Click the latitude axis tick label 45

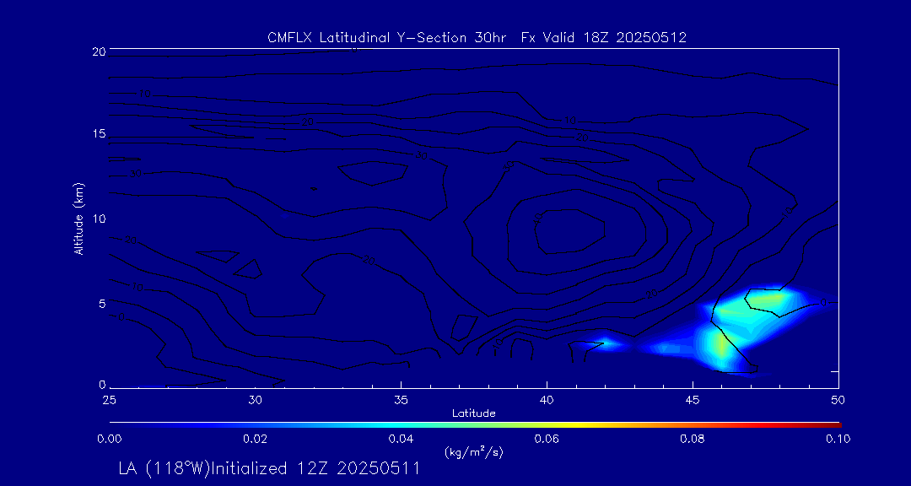tap(693, 400)
